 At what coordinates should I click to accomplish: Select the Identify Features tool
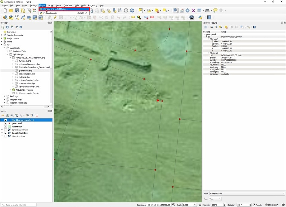(x=175, y=10)
